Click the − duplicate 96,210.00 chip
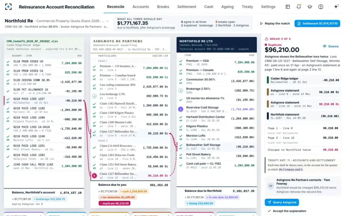345x216 pixels. coord(114,203)
